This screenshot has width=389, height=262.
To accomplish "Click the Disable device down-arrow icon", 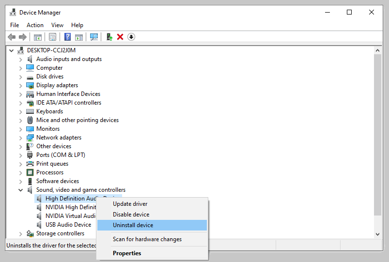I will click(131, 37).
